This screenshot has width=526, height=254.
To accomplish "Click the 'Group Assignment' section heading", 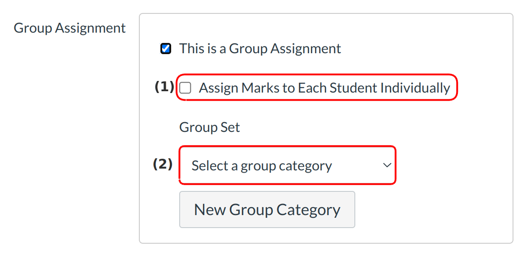I will 70,28.
